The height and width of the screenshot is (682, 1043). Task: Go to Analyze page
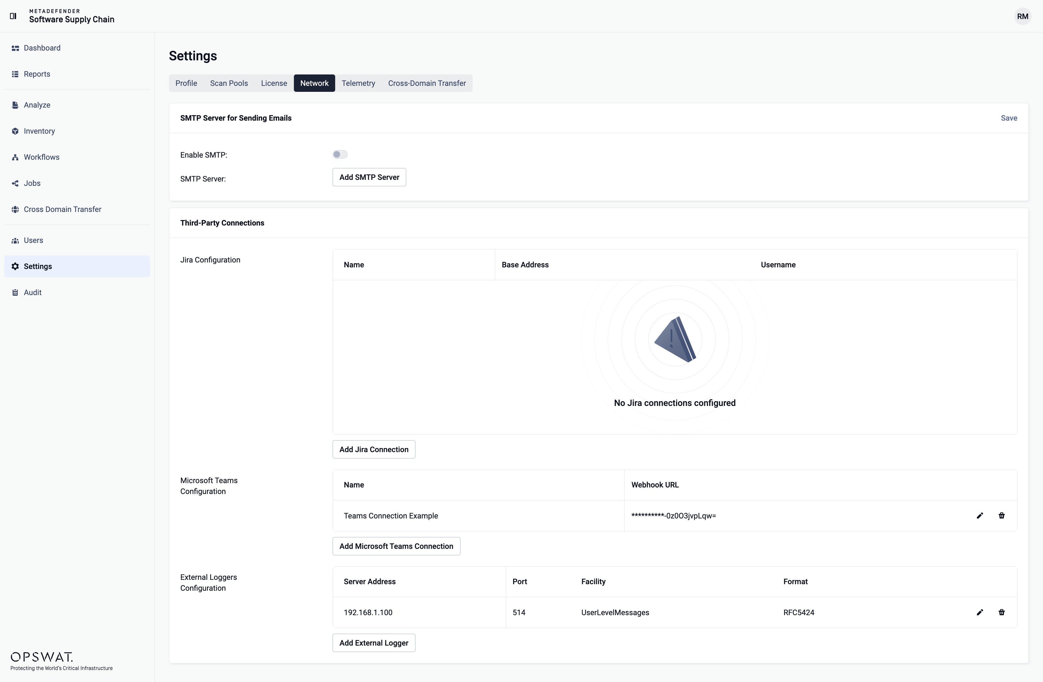(x=77, y=105)
